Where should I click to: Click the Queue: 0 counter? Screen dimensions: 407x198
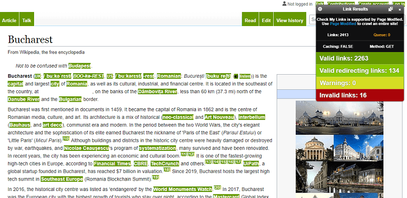click(x=382, y=35)
